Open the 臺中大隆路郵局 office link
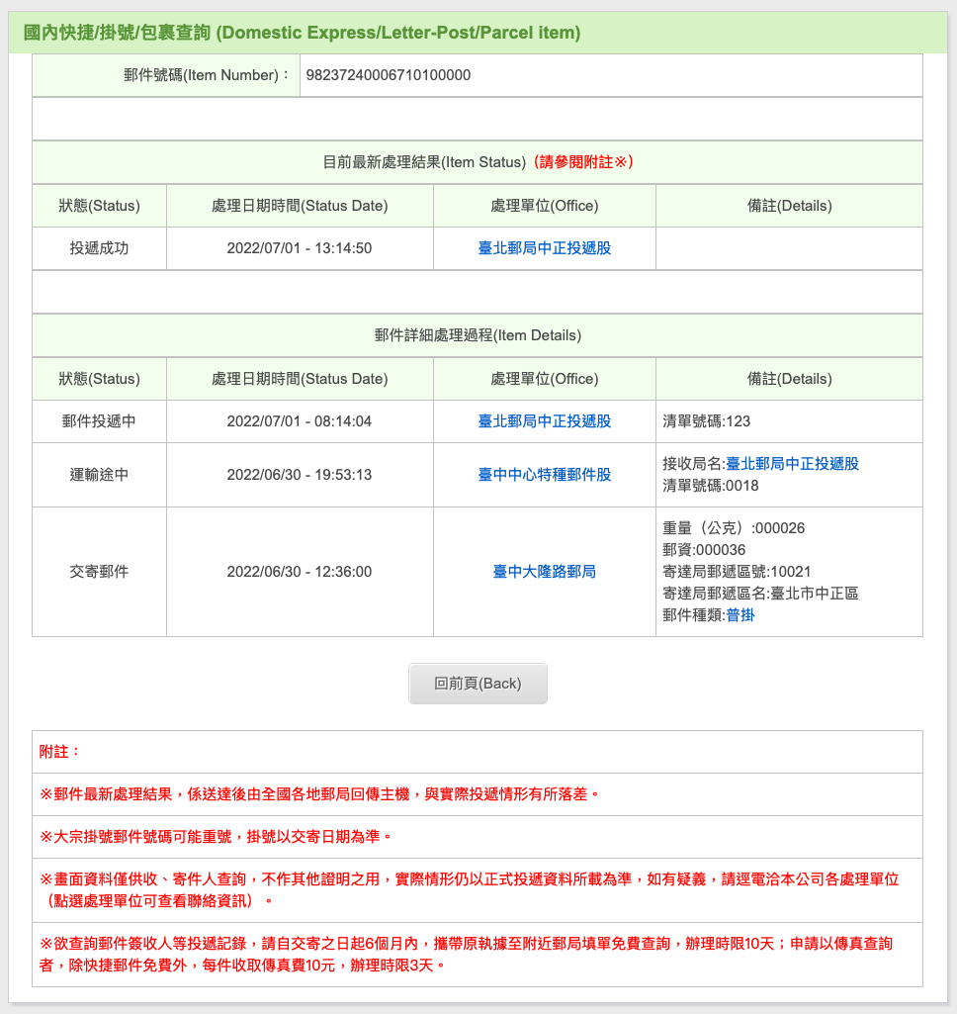The image size is (957, 1014). coord(544,572)
